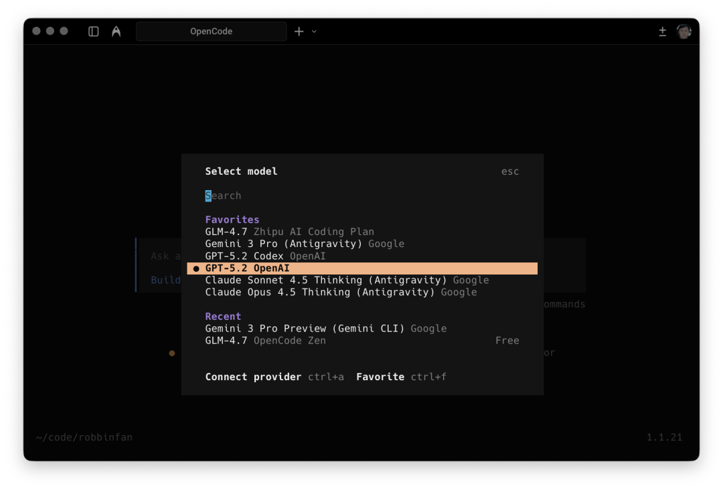Pick Gemini 3 Pro Preview (Gemini CLI)
The width and height of the screenshot is (723, 490).
click(x=325, y=328)
